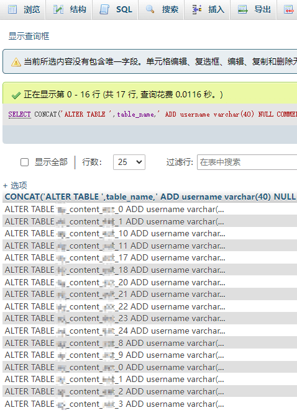Viewport: 297px width, 418px height.
Task: Open the 行数 dropdown showing 25
Action: tap(129, 162)
